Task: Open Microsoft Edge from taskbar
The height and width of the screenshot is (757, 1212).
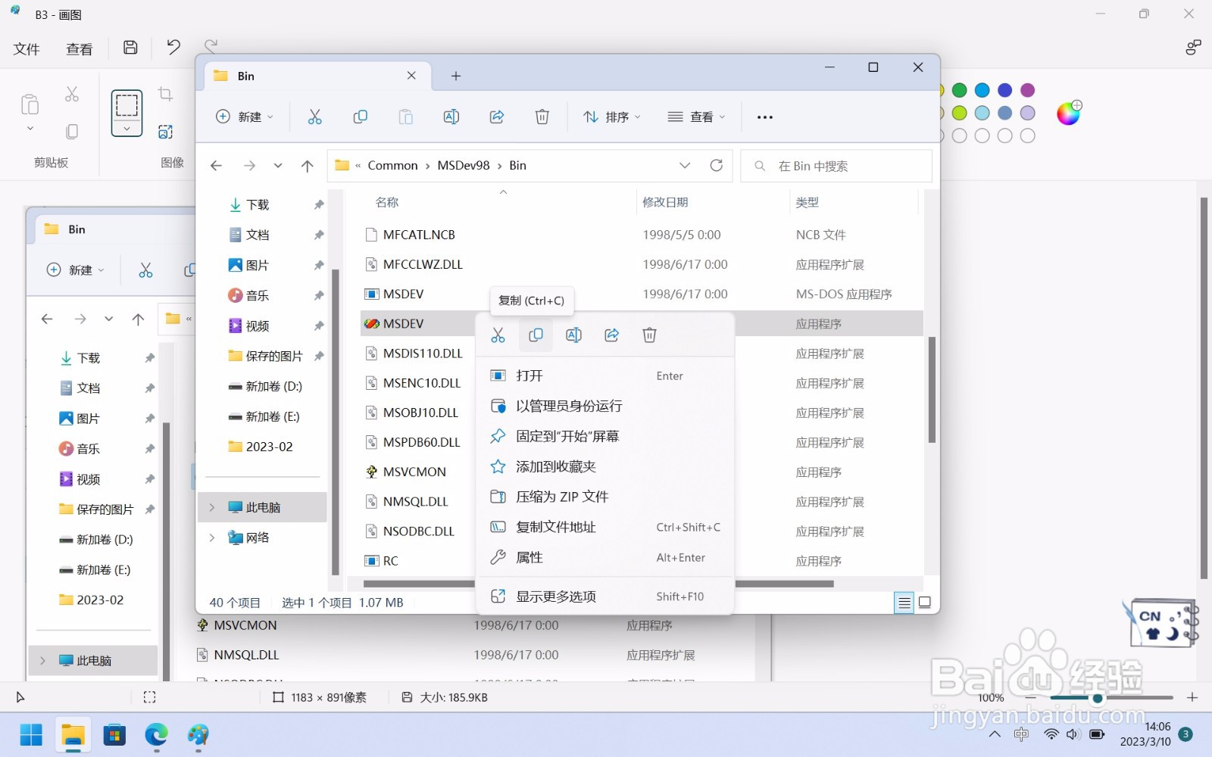Action: tap(156, 734)
